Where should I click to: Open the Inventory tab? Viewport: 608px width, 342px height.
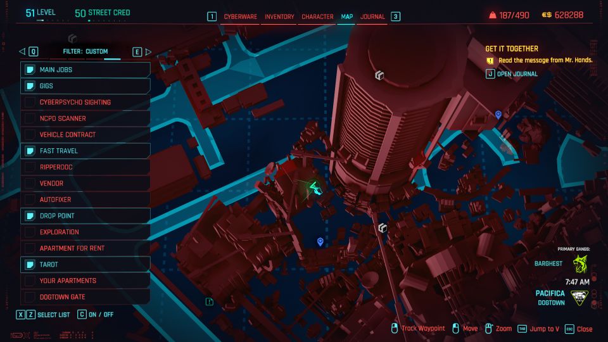click(279, 16)
